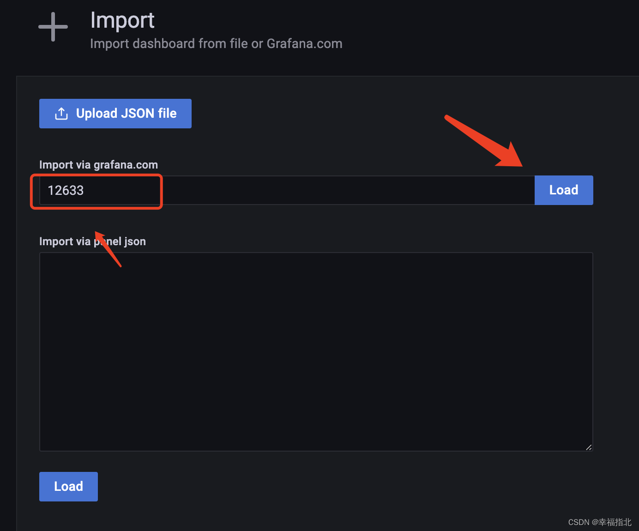639x531 pixels.
Task: Click the 'Import via grafana.com' label
Action: [x=98, y=165]
